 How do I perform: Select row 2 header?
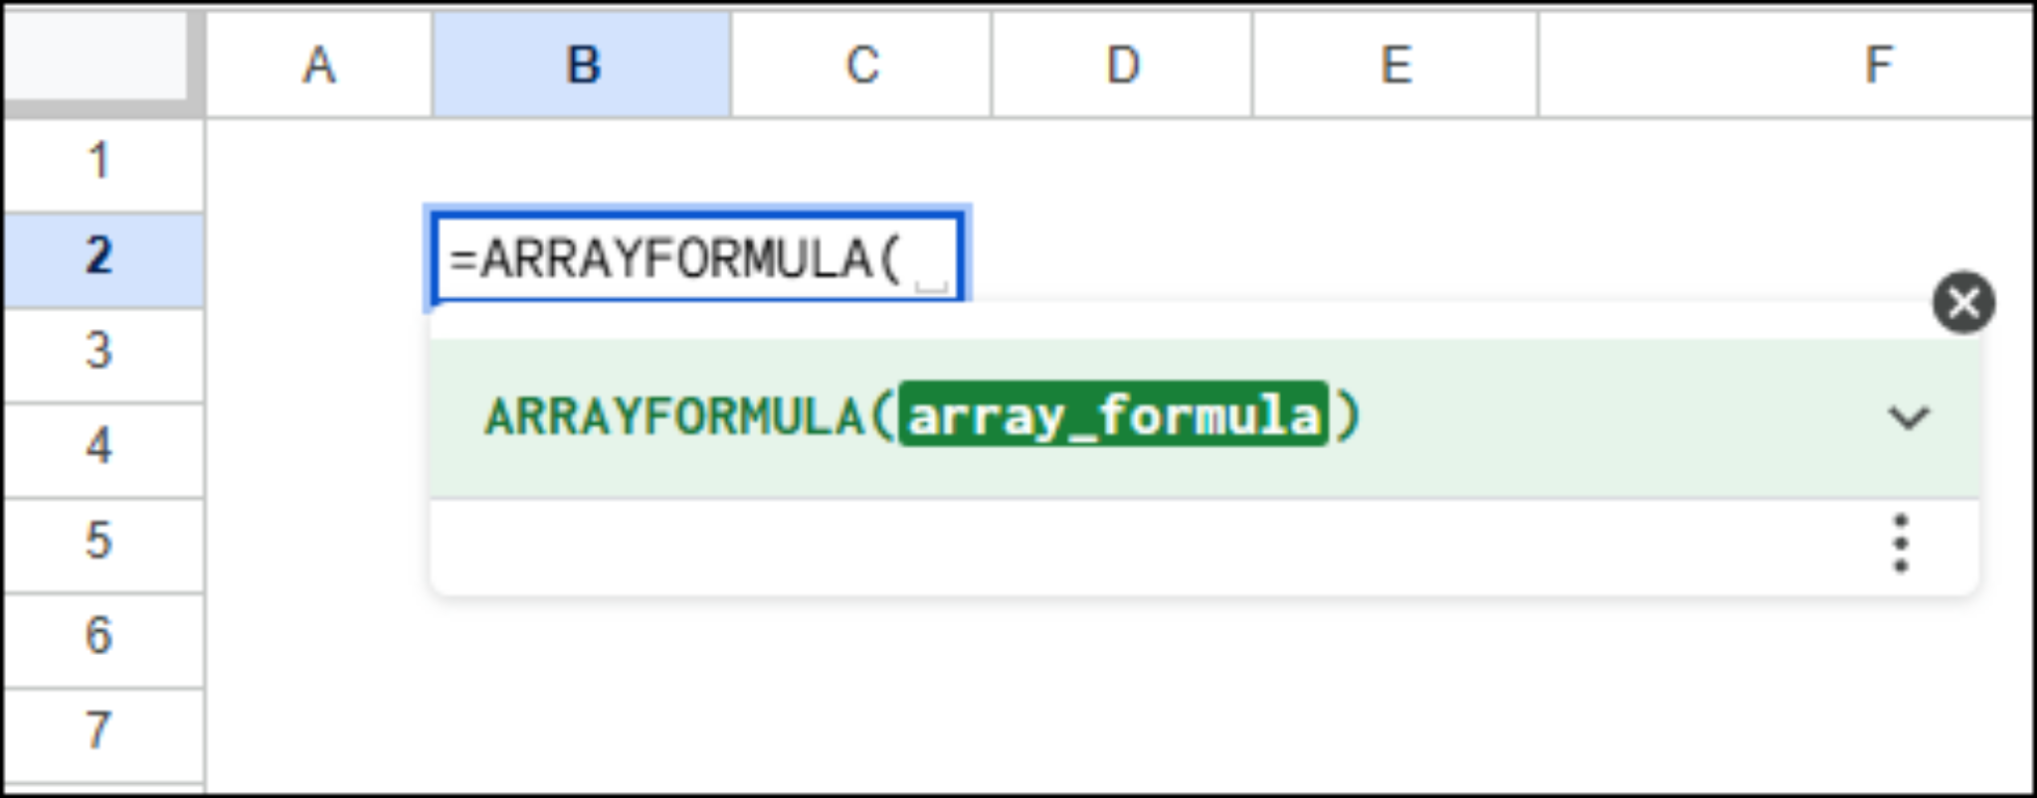(99, 257)
